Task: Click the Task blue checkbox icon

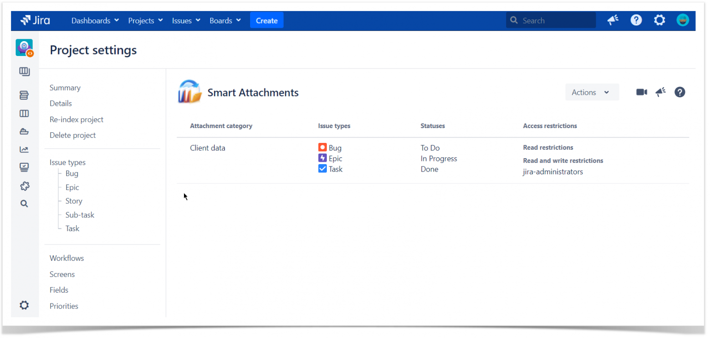Action: [322, 168]
